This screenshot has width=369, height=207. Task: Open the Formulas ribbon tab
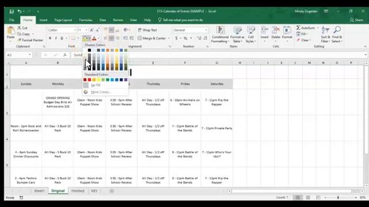coord(85,20)
